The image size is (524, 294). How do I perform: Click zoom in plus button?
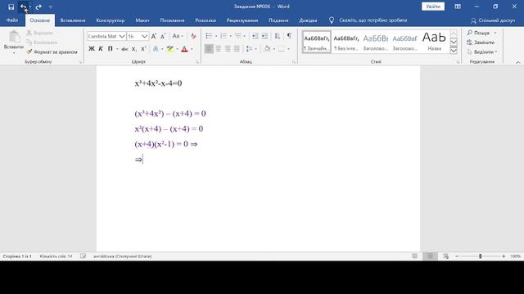coord(504,256)
